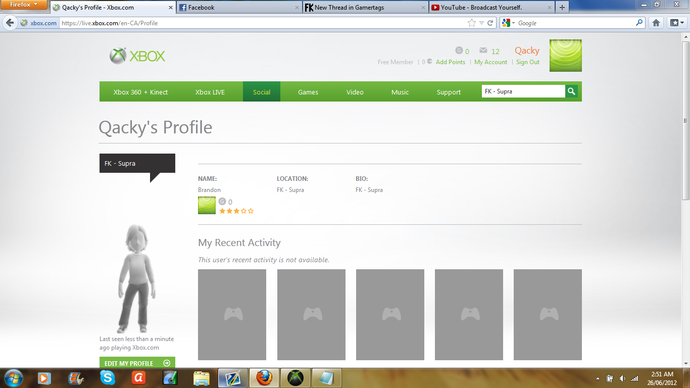Viewport: 690px width, 388px height.
Task: Switch to YouTube - Broadcast Yourself tab
Action: 492,8
